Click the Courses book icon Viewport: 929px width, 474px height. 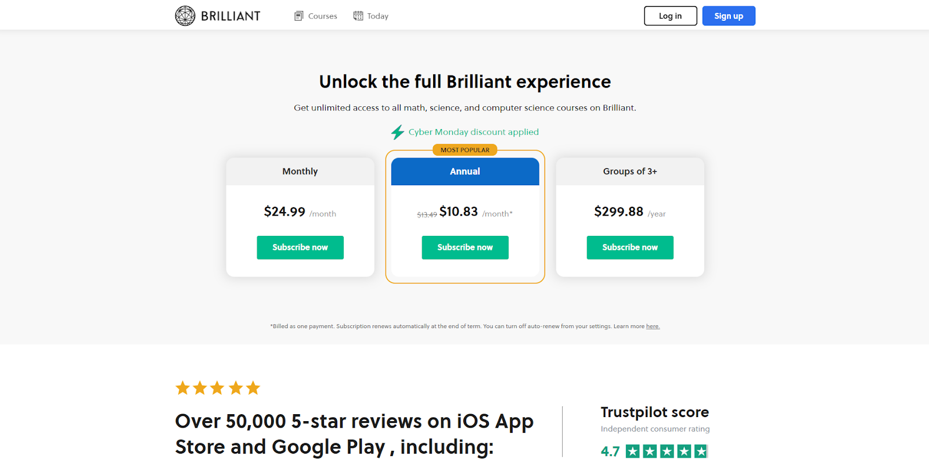click(x=298, y=16)
